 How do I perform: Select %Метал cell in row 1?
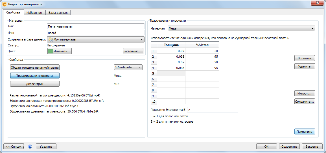tap(202, 51)
